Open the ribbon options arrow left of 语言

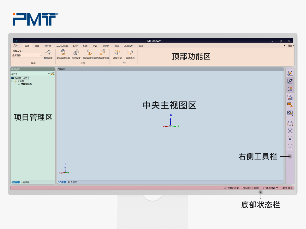click(285, 46)
